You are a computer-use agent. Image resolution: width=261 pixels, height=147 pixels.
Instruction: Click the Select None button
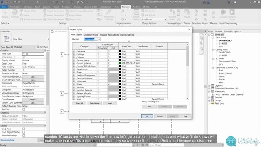coord(94,103)
